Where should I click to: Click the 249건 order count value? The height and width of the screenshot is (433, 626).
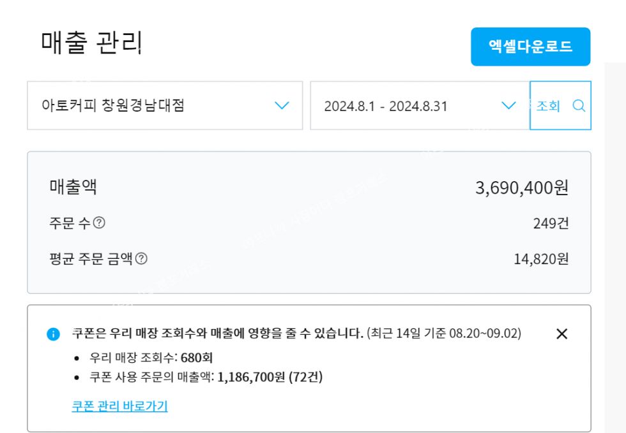coord(551,224)
